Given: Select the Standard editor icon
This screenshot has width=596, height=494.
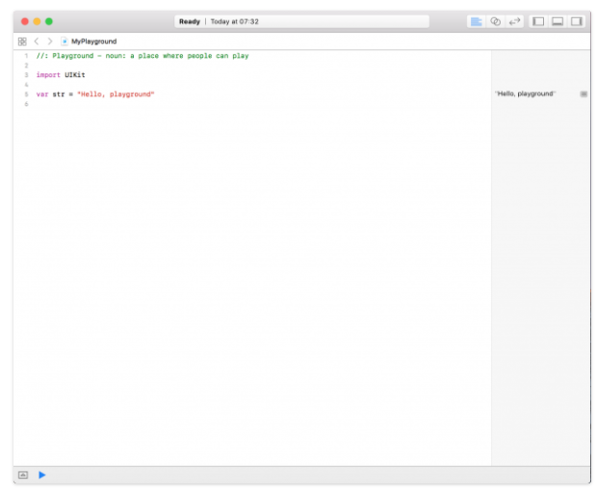Looking at the screenshot, I should coord(477,21).
